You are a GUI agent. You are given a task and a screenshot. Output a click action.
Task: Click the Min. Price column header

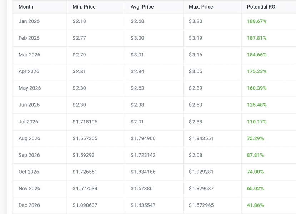click(x=84, y=7)
